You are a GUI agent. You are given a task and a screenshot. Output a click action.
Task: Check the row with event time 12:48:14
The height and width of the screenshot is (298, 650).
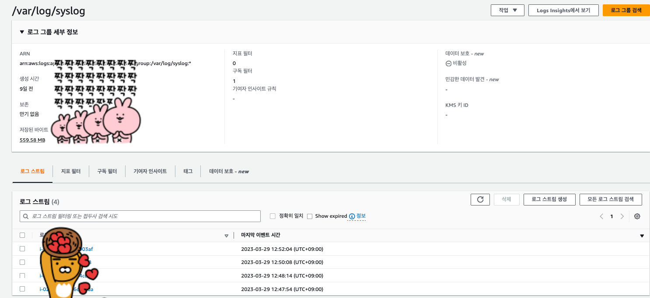22,275
